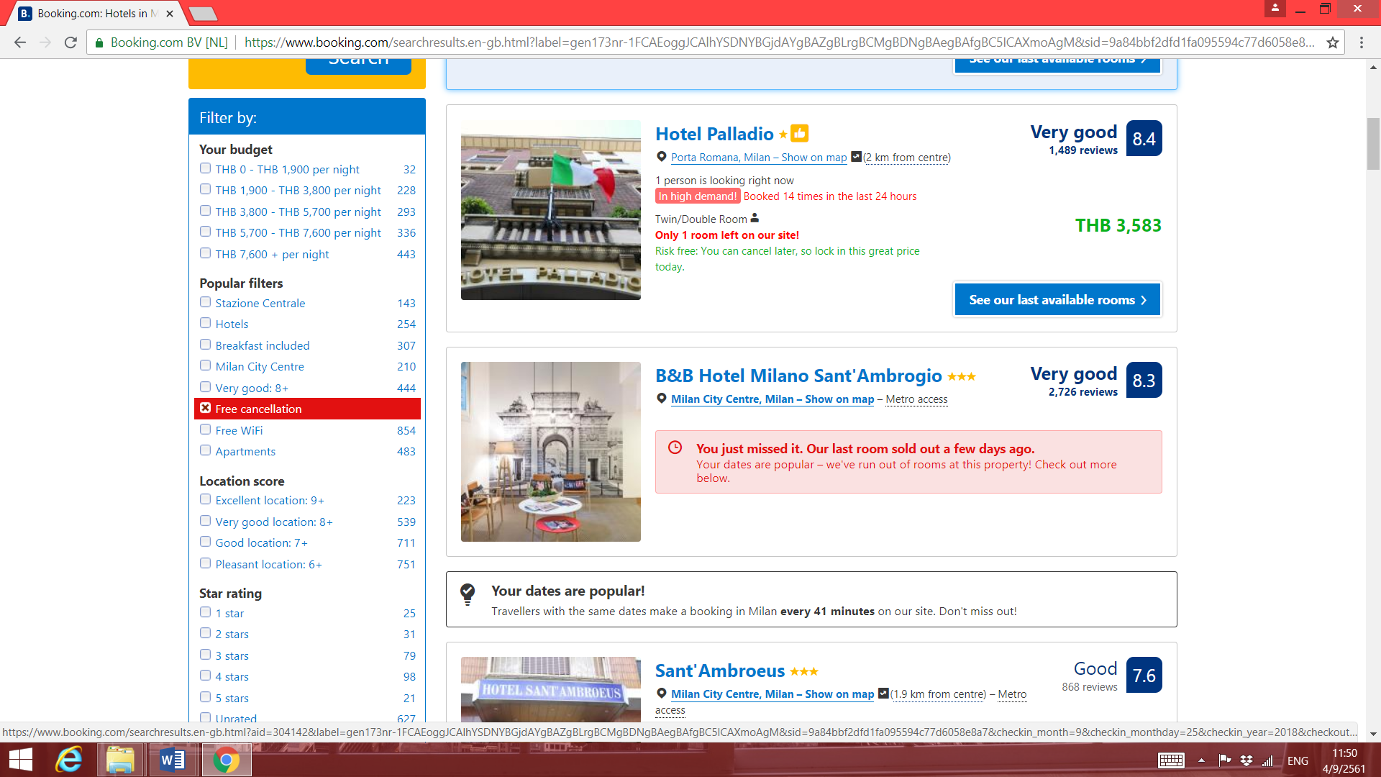Open Chrome from taskbar
The width and height of the screenshot is (1381, 777).
pos(226,760)
